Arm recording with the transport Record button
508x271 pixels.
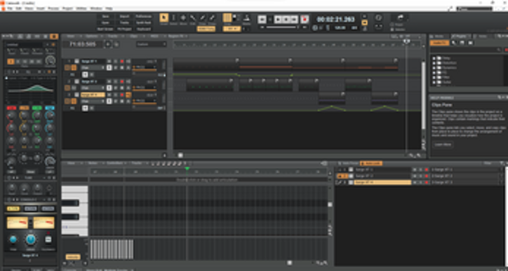(x=305, y=20)
